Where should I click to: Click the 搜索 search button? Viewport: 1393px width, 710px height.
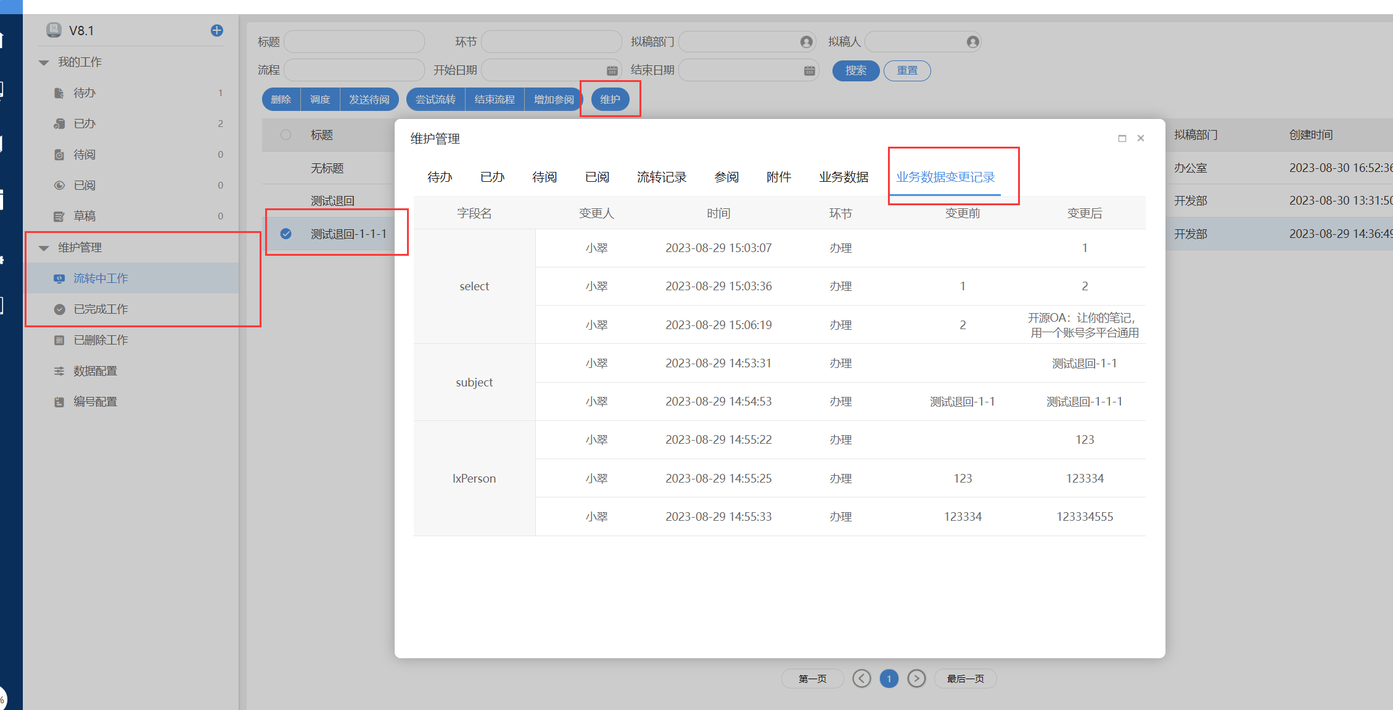(855, 70)
